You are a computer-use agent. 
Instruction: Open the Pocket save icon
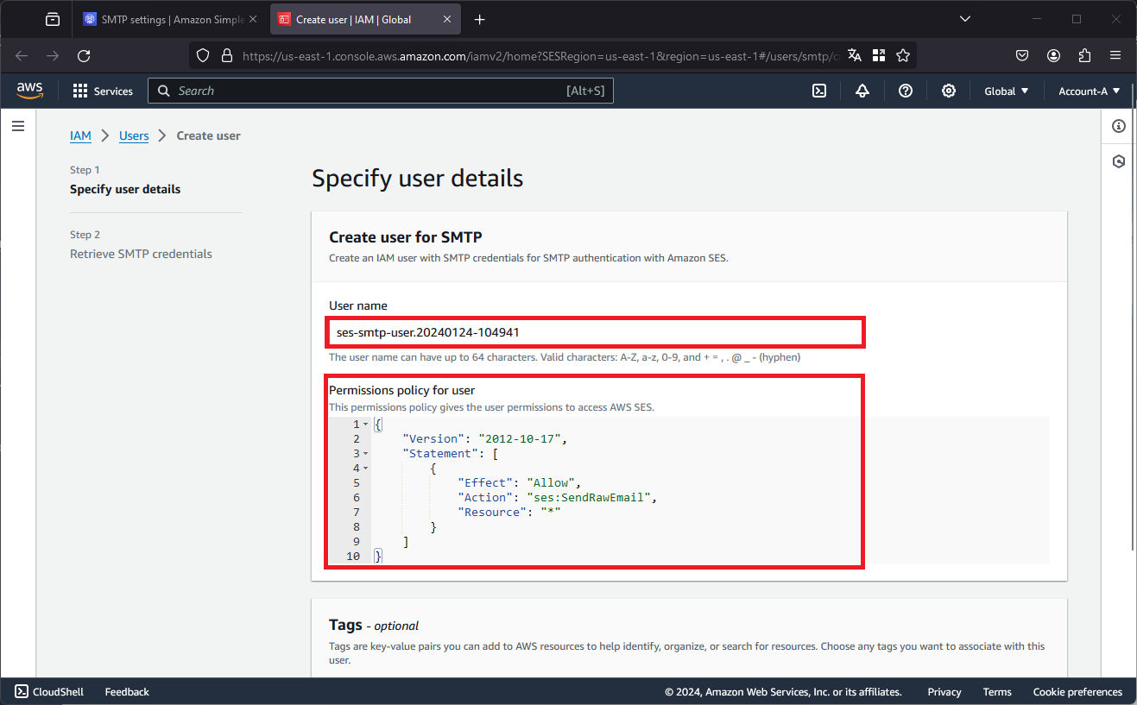[1022, 55]
